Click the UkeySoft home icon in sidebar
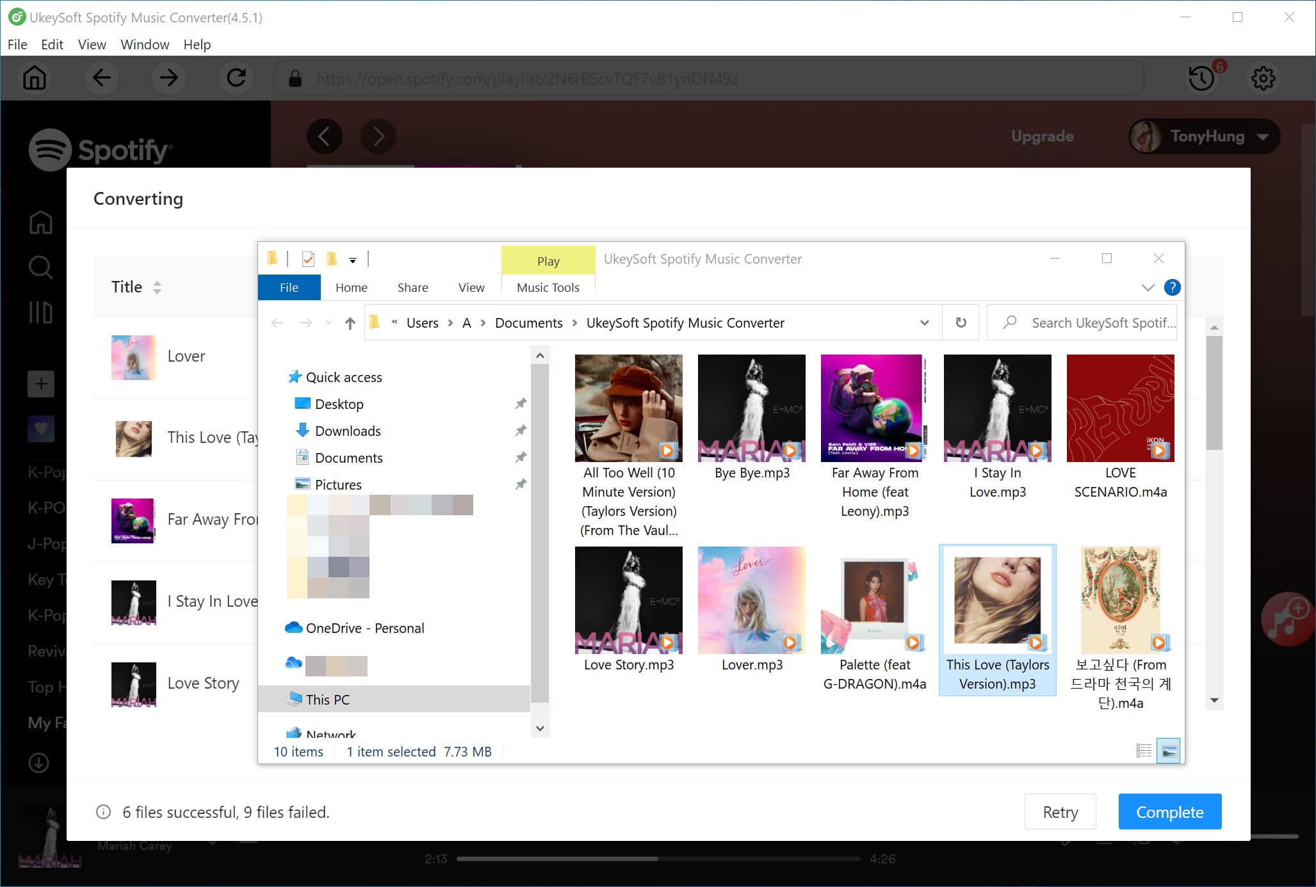The width and height of the screenshot is (1316, 887). click(x=34, y=78)
